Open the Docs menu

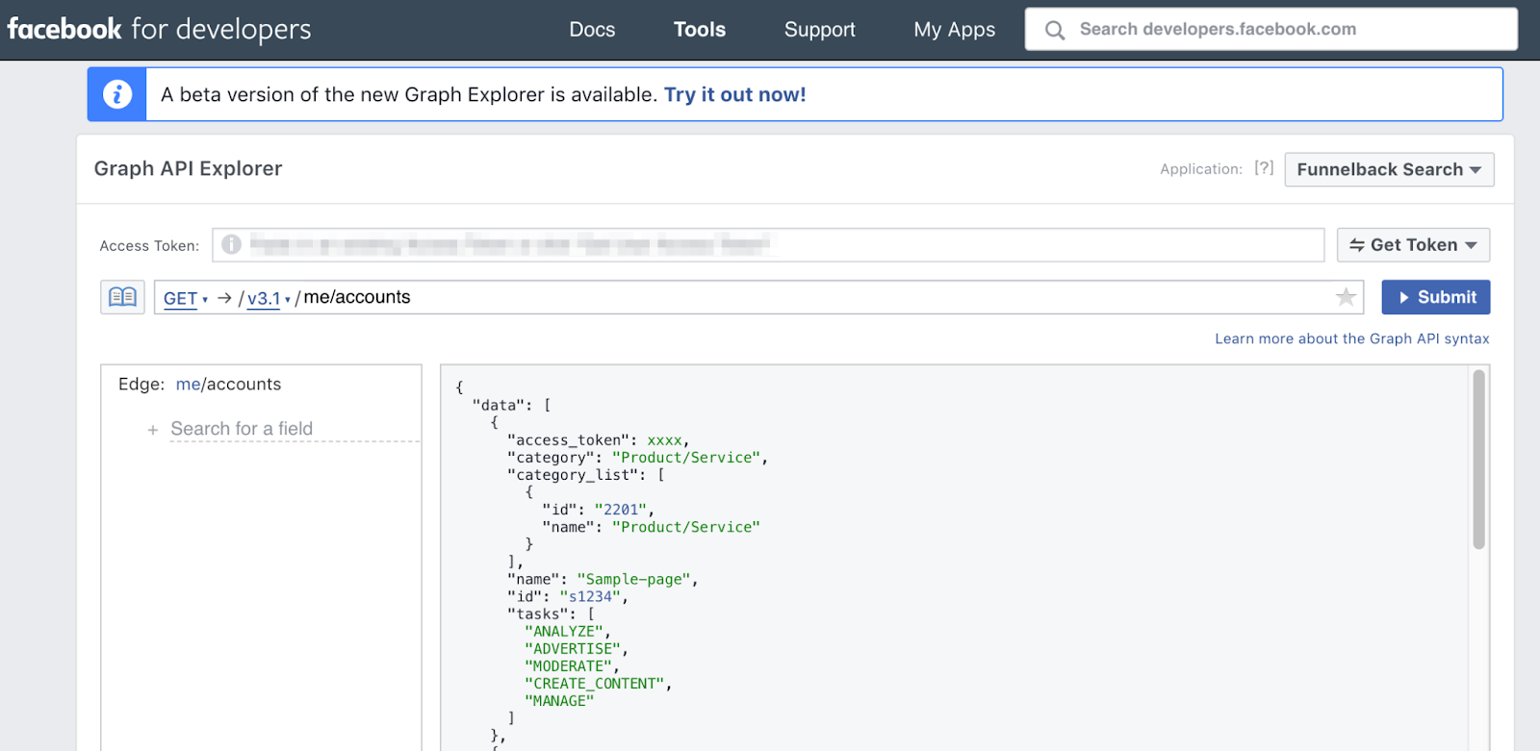592,30
